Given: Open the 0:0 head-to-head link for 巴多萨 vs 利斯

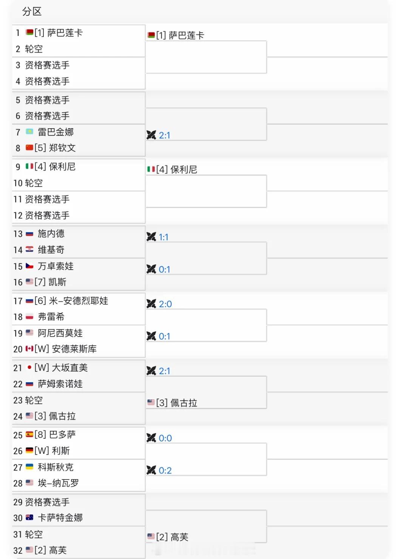Looking at the screenshot, I should [165, 438].
